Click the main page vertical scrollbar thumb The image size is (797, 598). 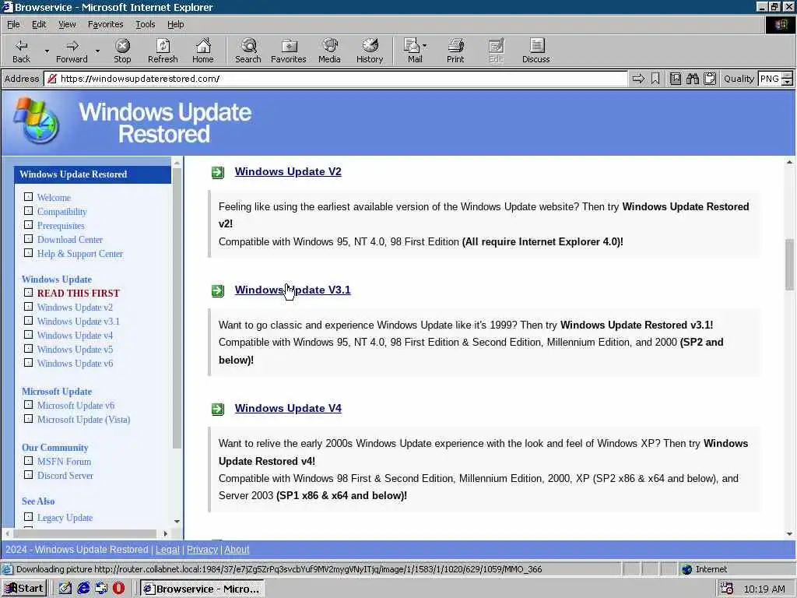(x=789, y=265)
